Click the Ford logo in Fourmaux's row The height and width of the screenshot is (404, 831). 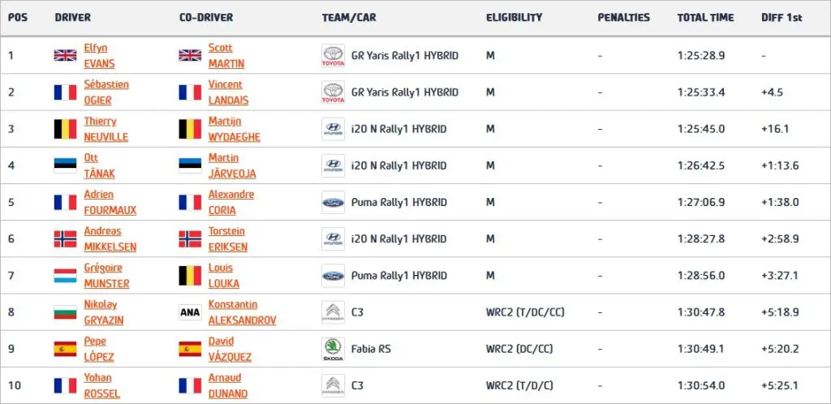(334, 202)
